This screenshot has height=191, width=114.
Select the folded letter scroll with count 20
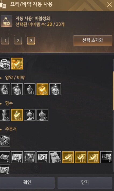tap(55, 157)
